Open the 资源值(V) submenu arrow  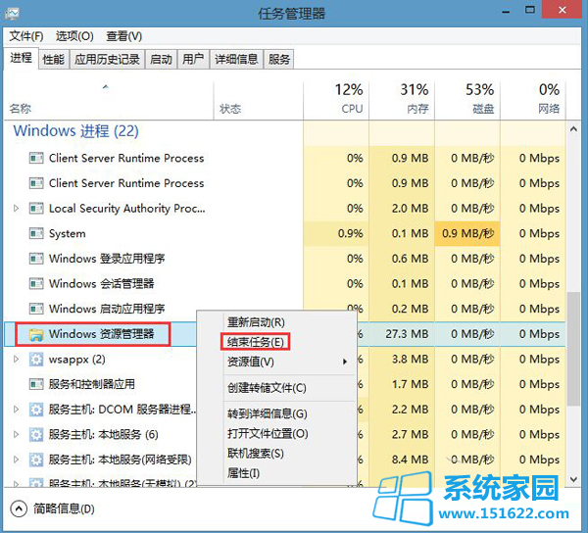coord(345,362)
